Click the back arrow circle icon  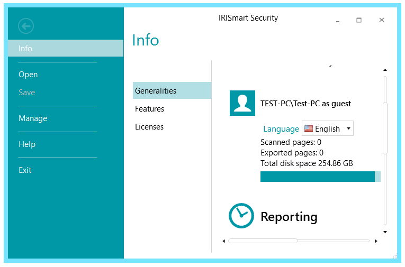coord(26,26)
